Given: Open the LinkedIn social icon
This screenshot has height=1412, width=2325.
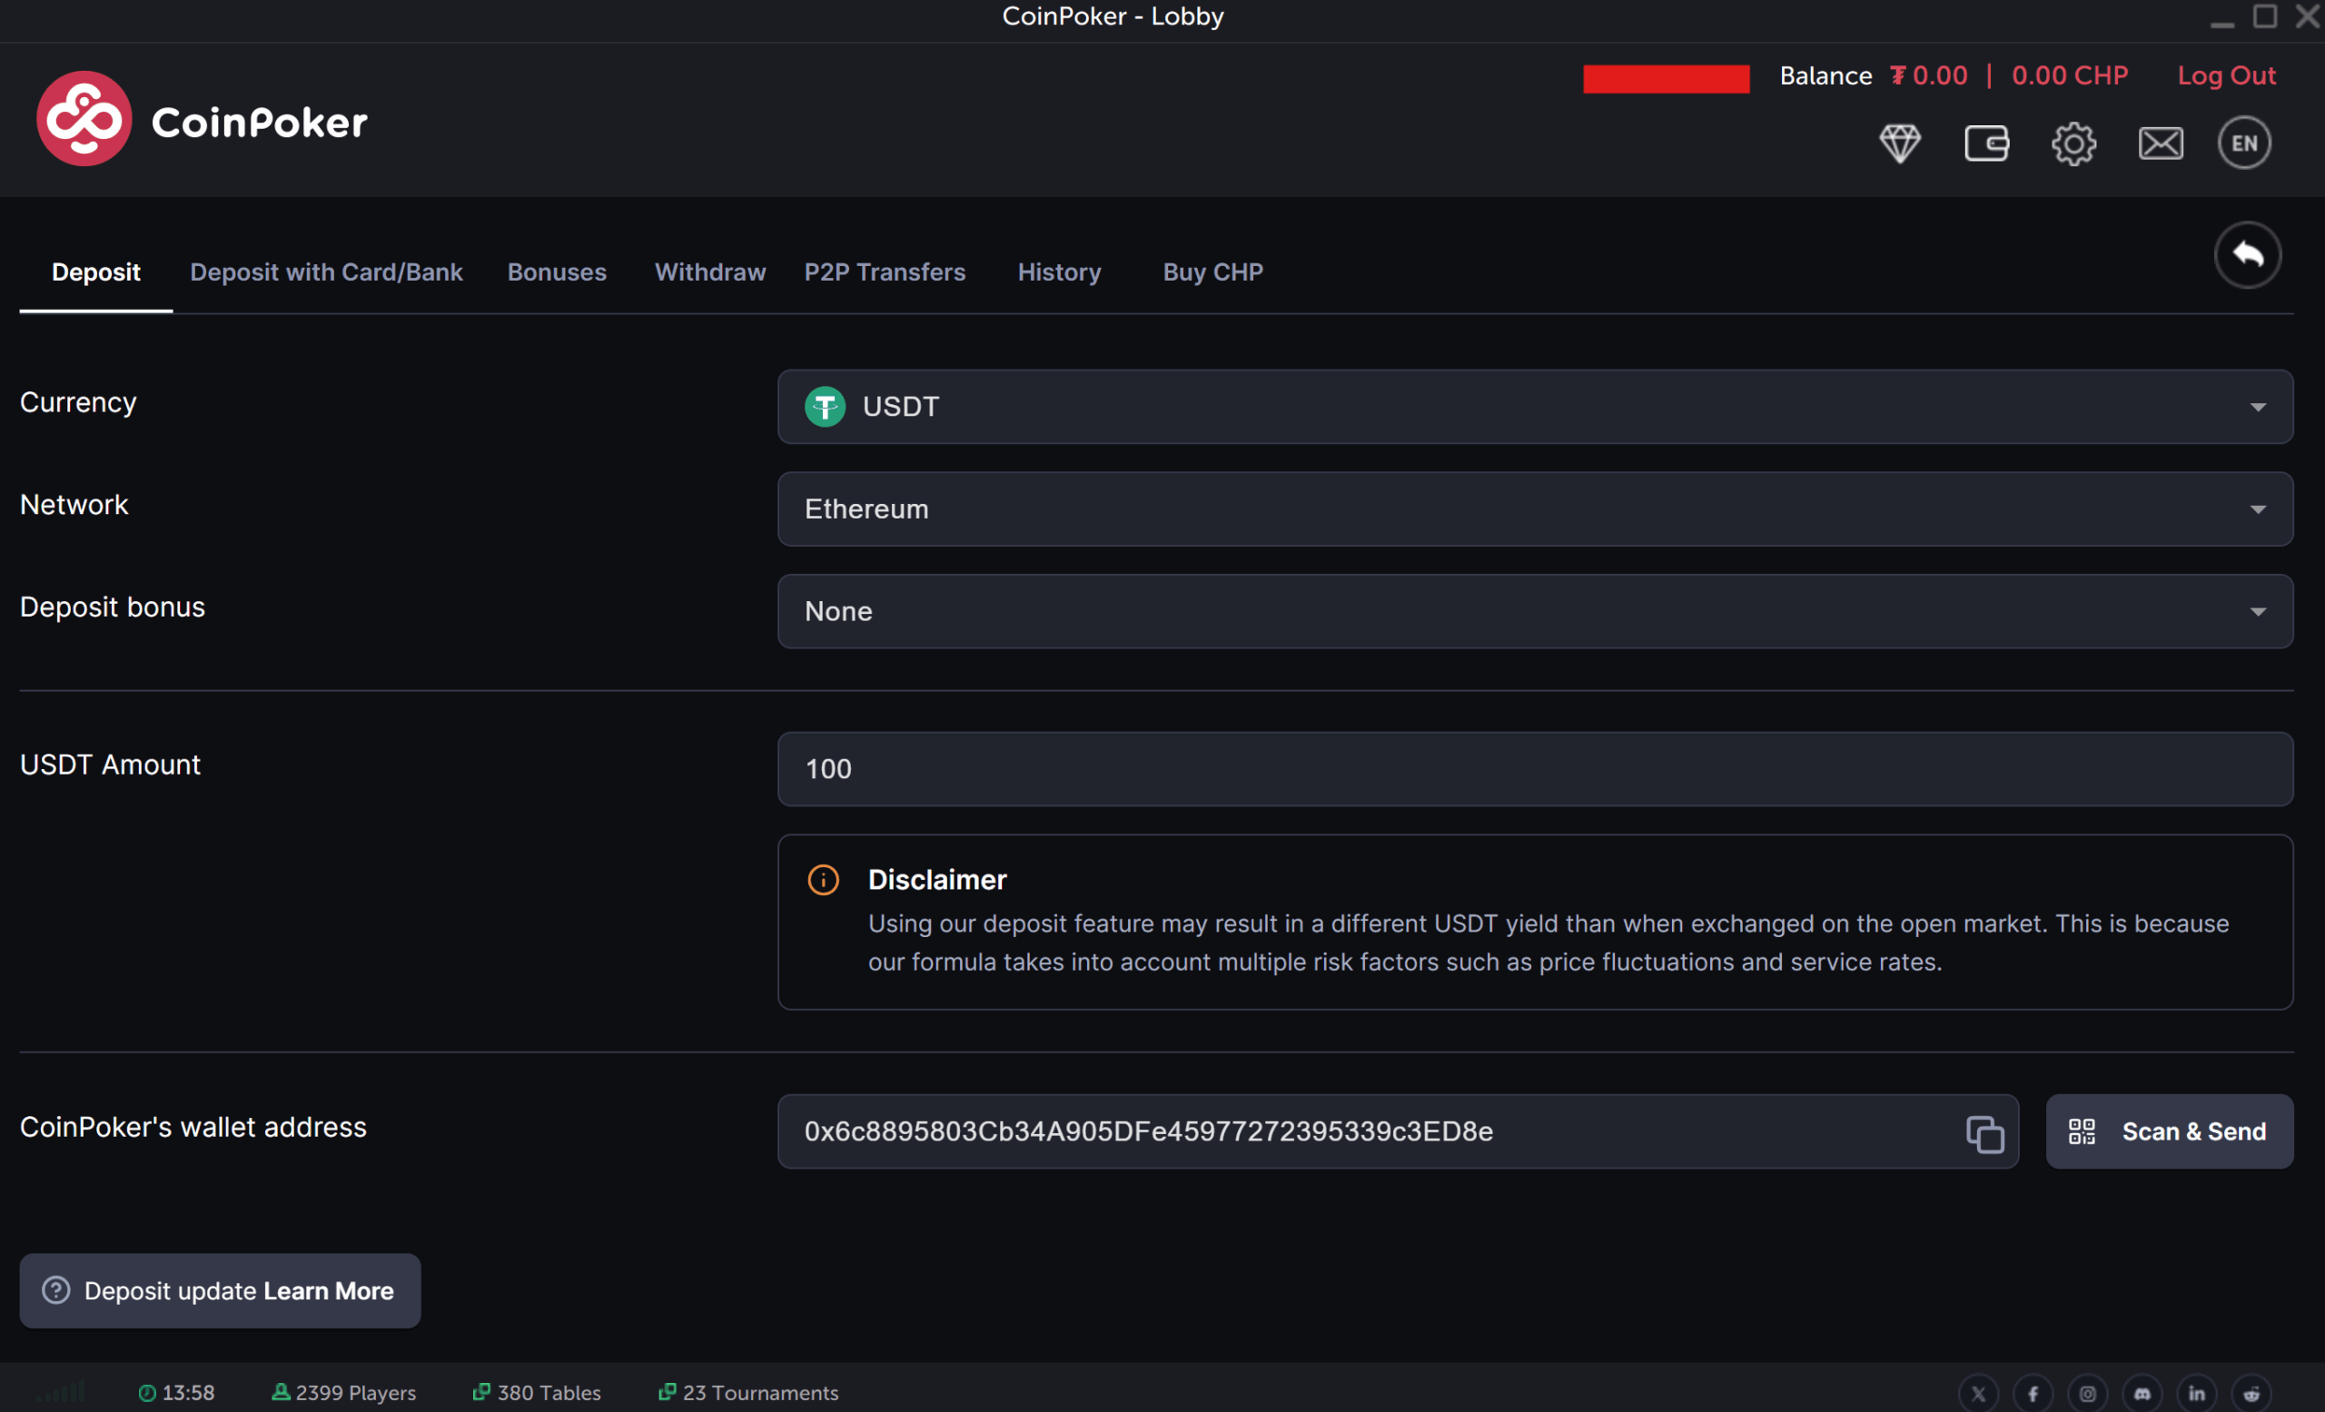Looking at the screenshot, I should point(2197,1393).
